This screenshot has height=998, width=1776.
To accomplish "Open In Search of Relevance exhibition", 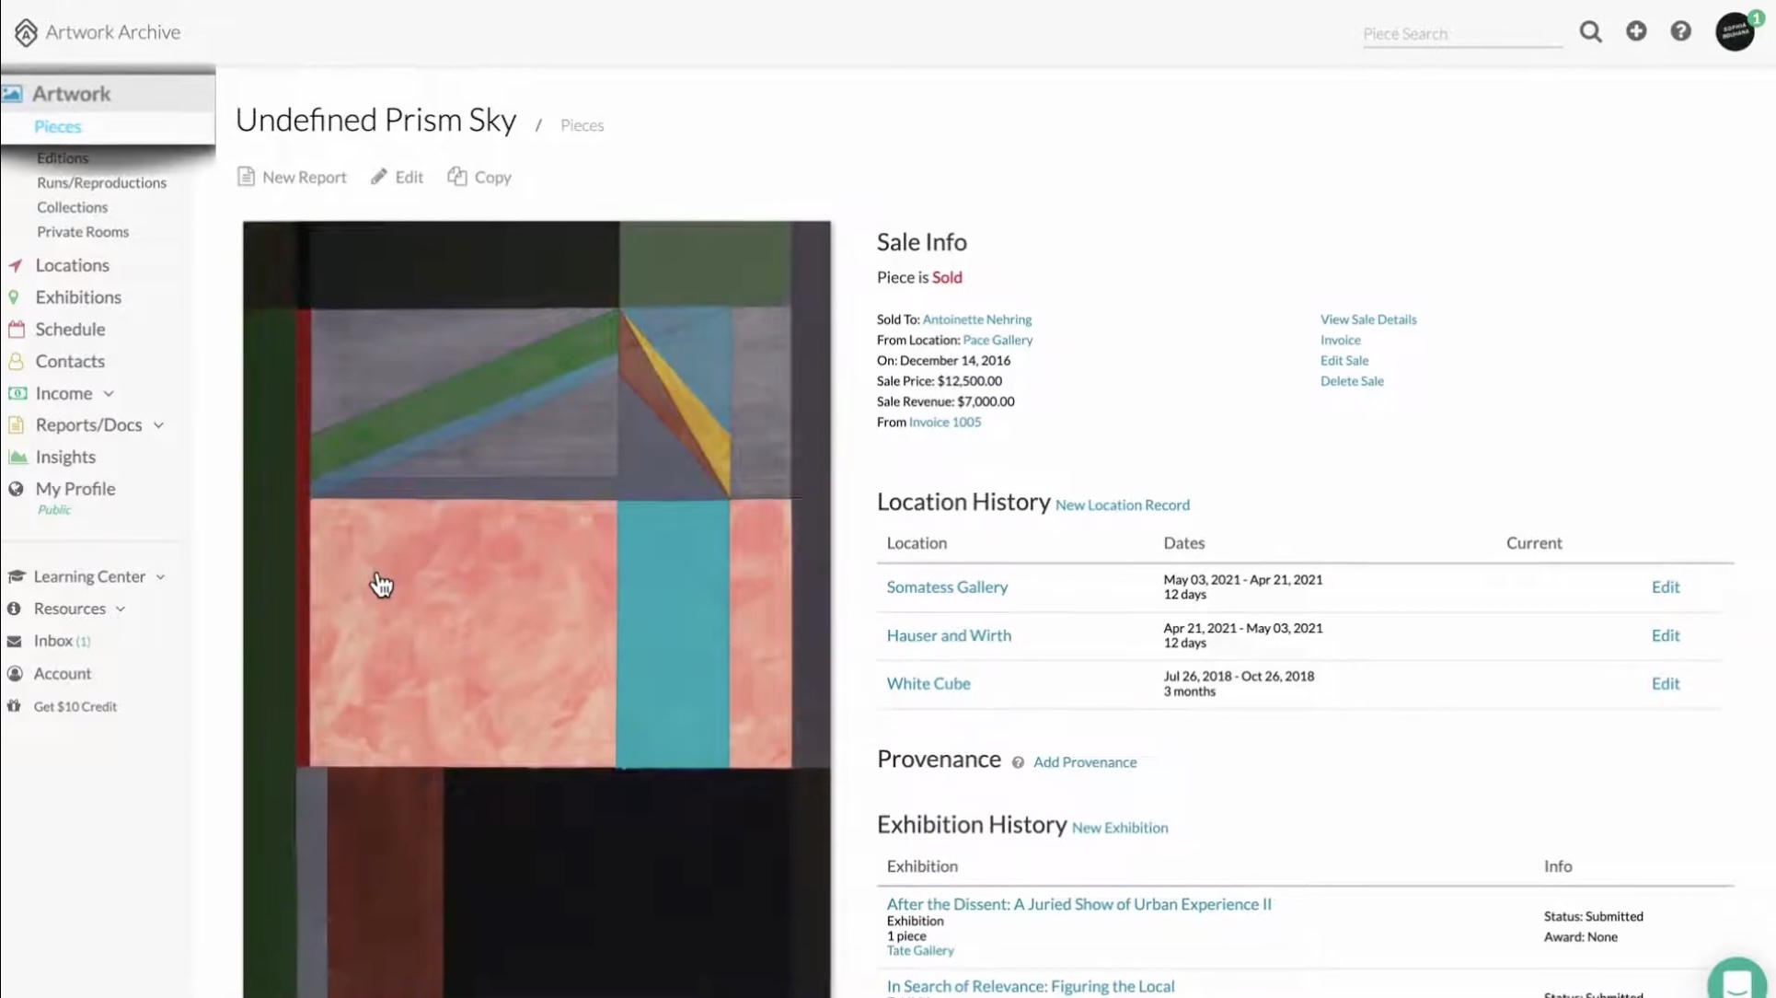I will [x=1031, y=986].
